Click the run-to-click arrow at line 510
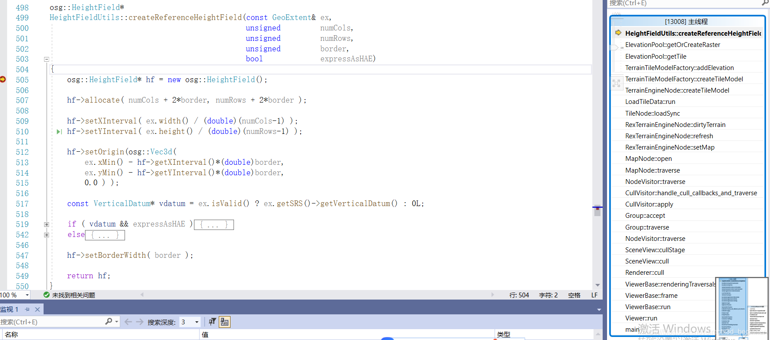 [x=59, y=131]
